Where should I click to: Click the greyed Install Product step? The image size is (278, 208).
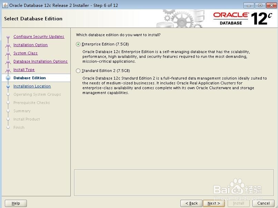pos(27,119)
